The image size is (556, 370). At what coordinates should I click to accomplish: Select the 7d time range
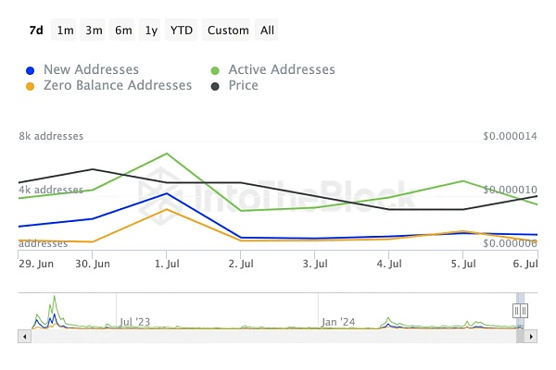point(36,31)
